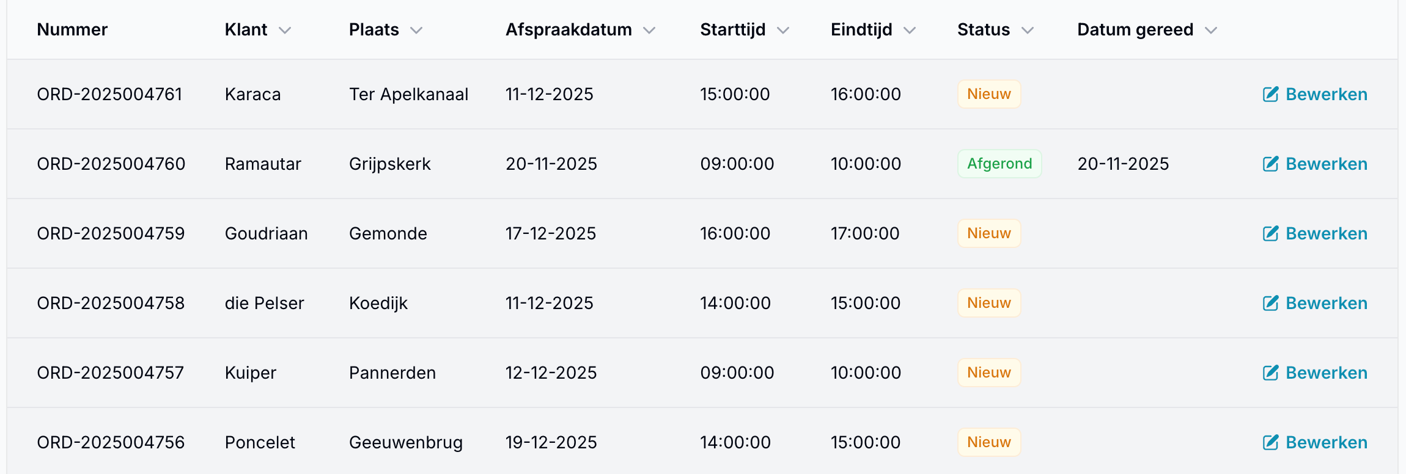Click Bewerken on Poncelet's row

tap(1327, 442)
